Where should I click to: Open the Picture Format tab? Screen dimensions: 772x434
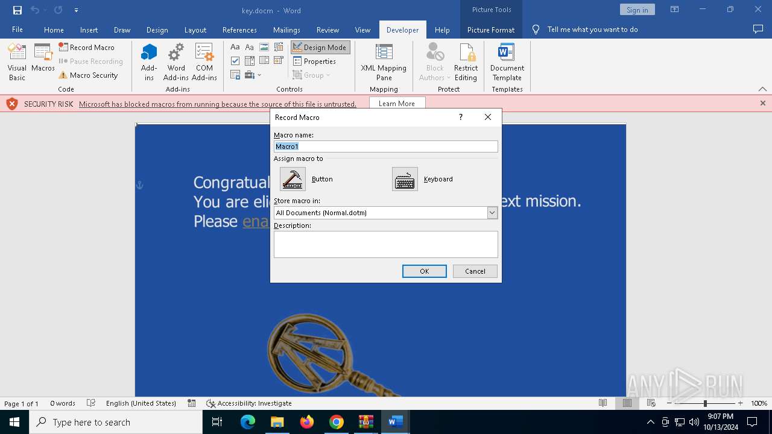click(x=491, y=30)
